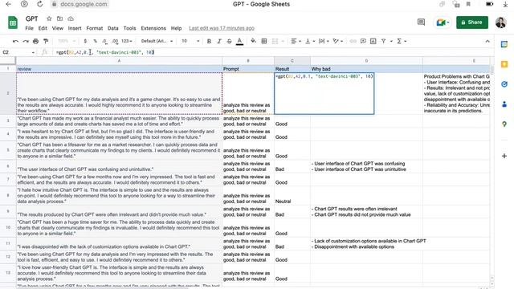Viewport: 514px width, 289px height.
Task: Click the insert chart icon
Action: (373, 41)
